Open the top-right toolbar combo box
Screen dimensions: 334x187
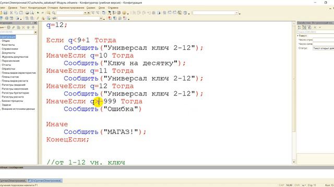coord(236,13)
